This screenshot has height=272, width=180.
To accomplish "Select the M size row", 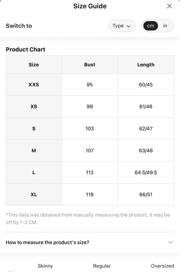I will (90, 151).
